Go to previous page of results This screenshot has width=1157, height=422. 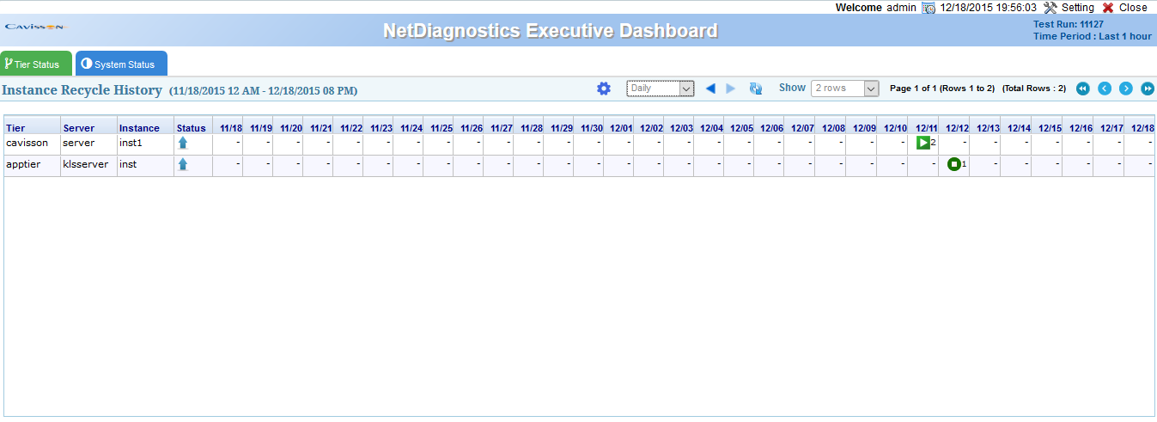click(x=1105, y=89)
